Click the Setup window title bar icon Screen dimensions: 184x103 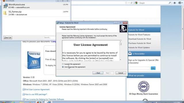(x=57, y=23)
